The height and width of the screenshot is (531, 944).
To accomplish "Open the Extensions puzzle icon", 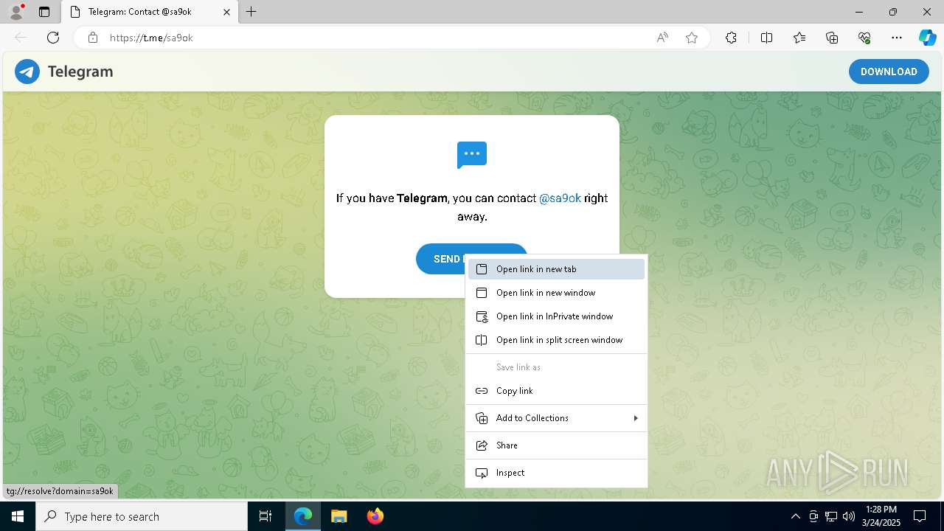I will tap(731, 38).
